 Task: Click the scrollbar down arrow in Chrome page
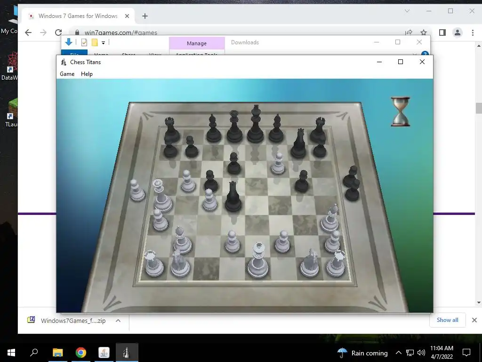click(x=478, y=303)
